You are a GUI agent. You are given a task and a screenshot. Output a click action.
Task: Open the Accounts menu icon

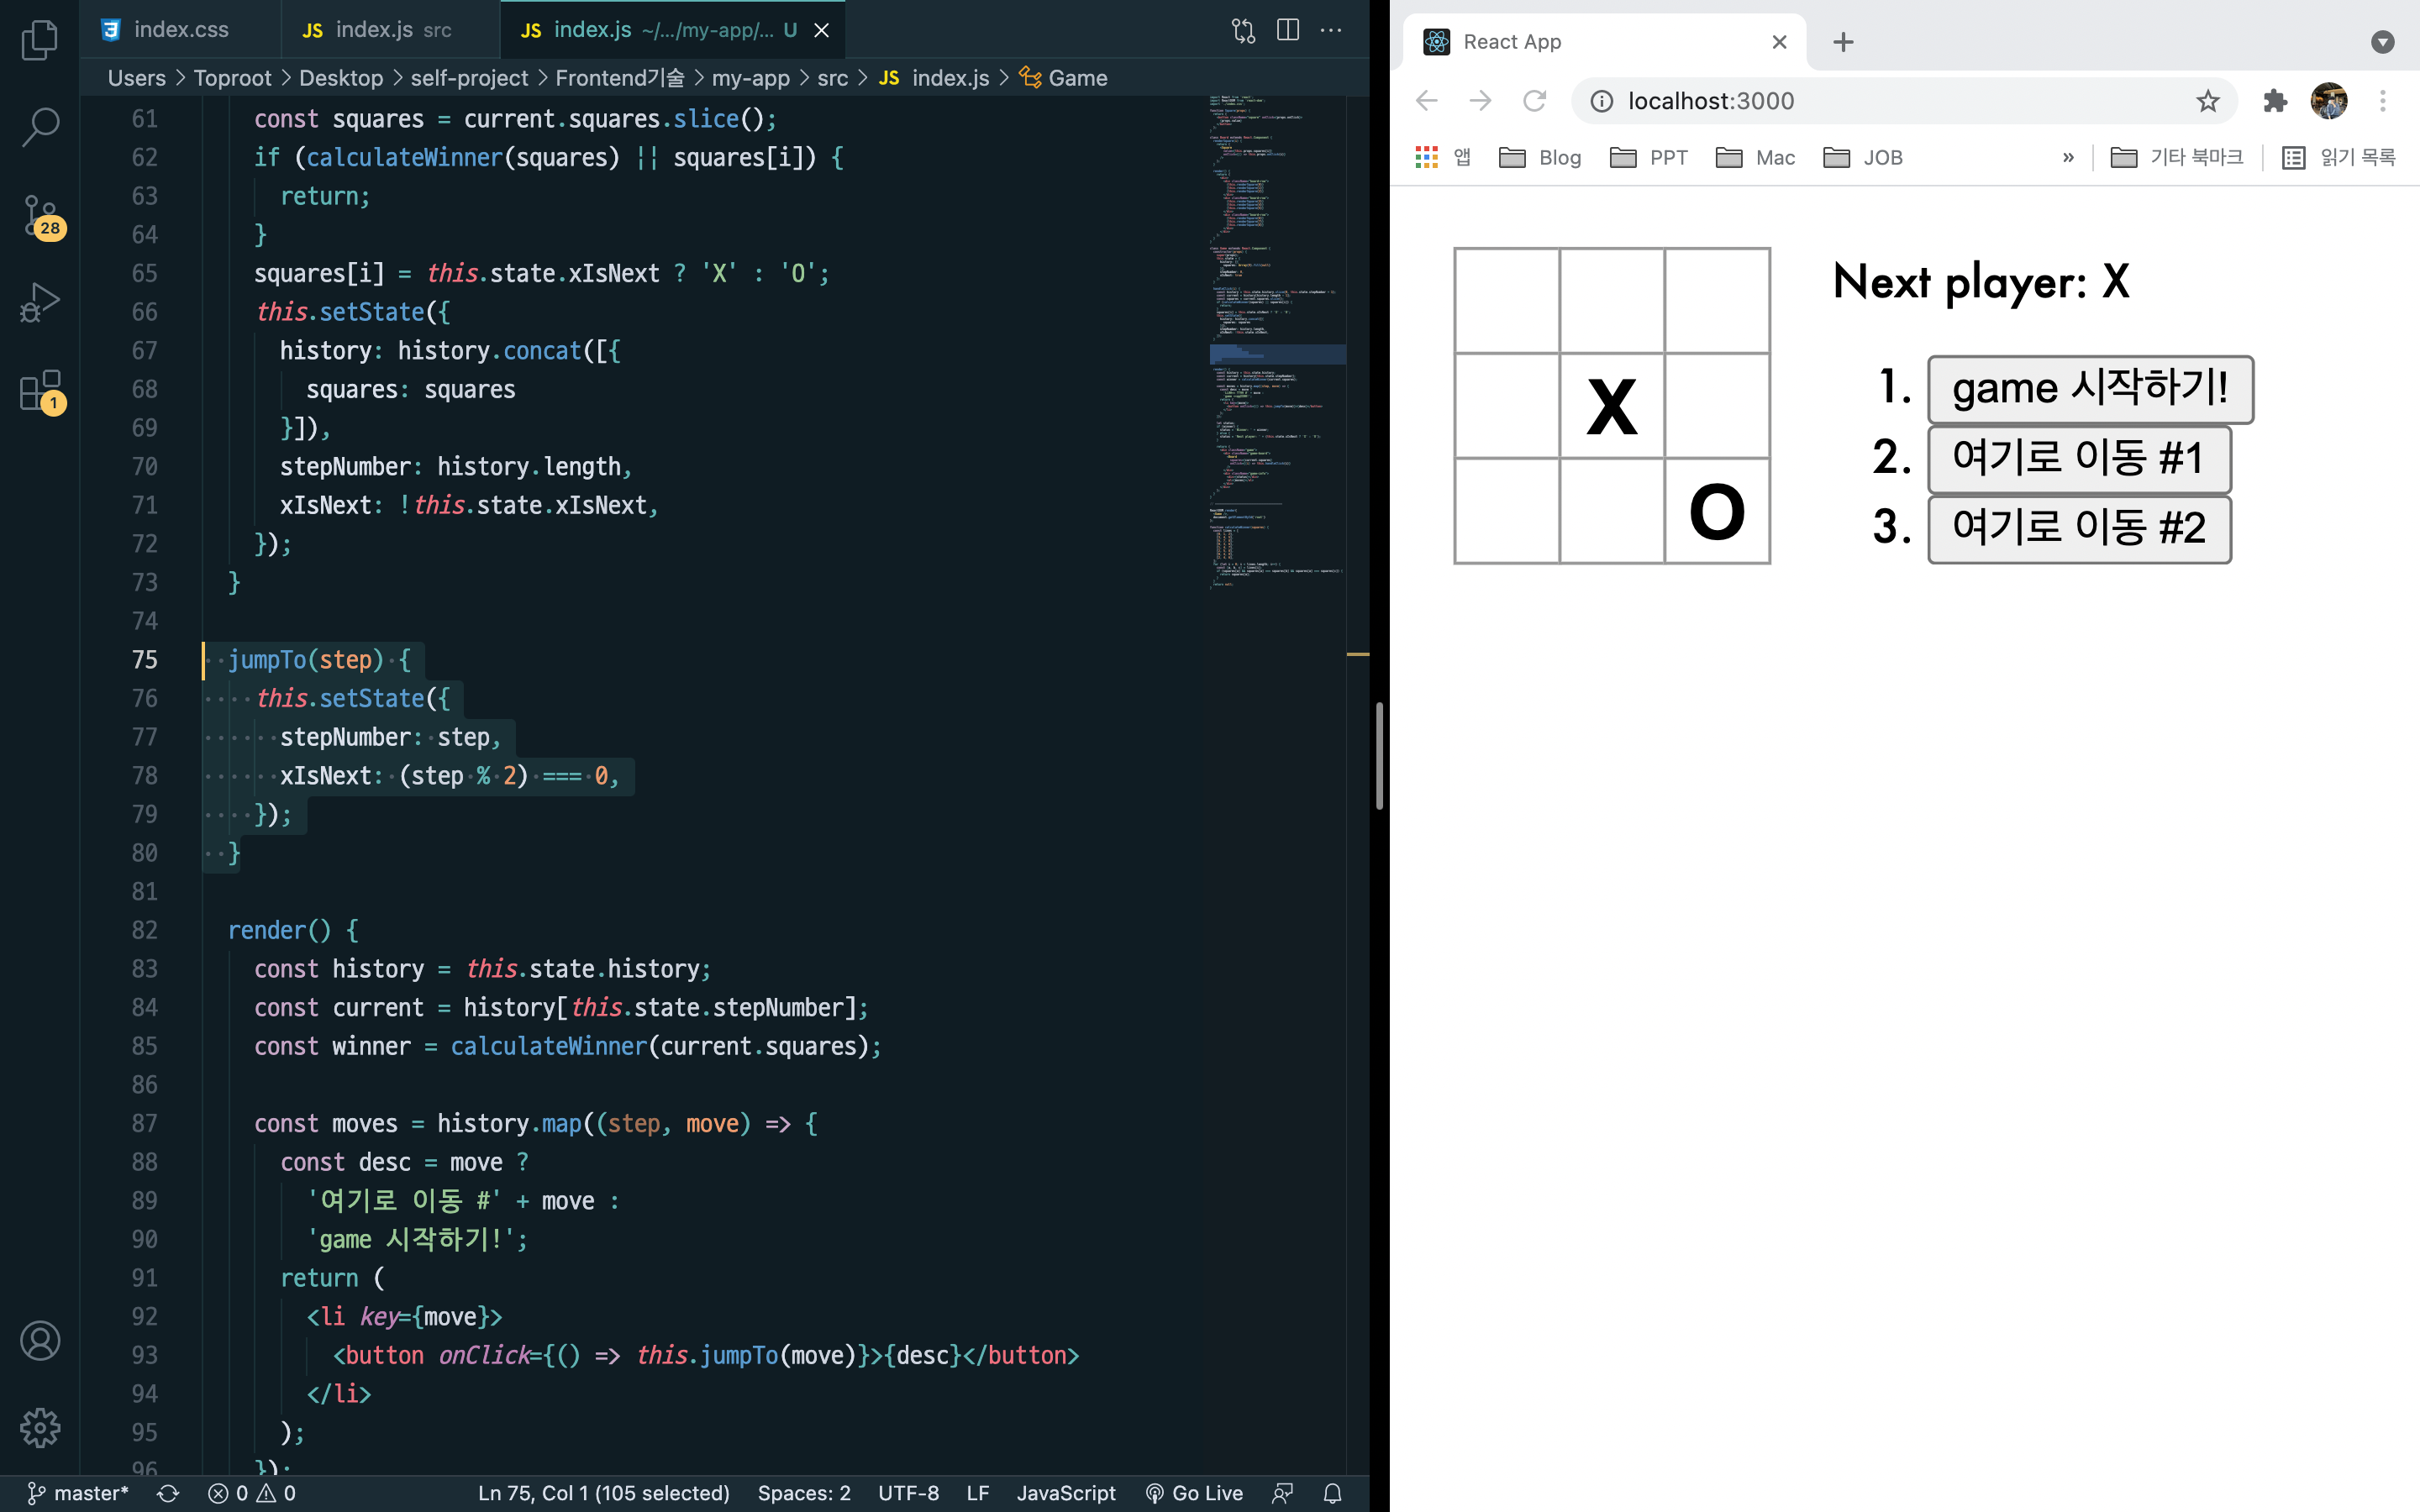pyautogui.click(x=40, y=1340)
